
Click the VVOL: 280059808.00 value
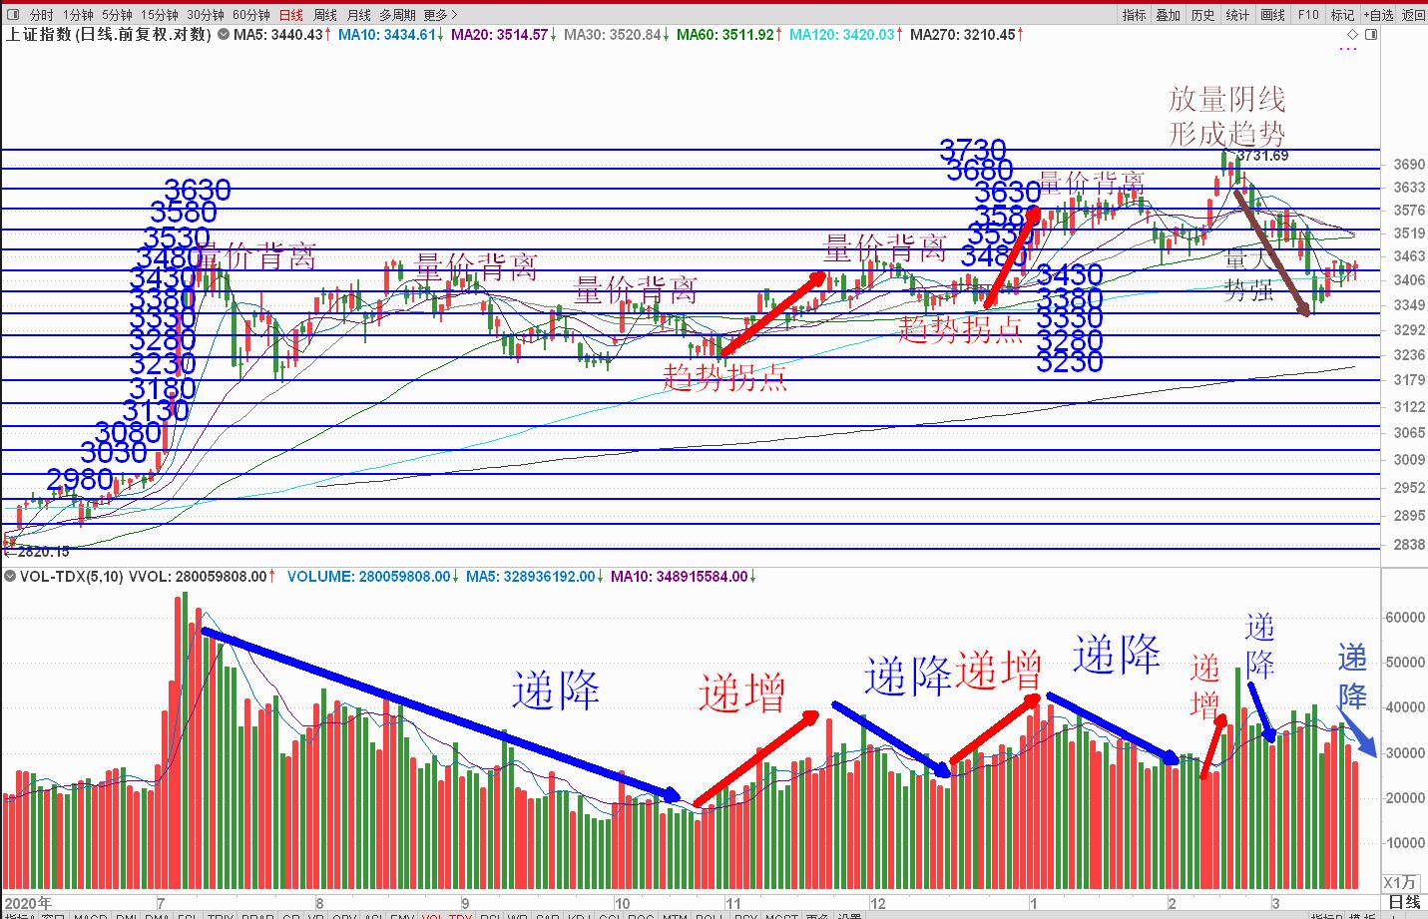(203, 577)
